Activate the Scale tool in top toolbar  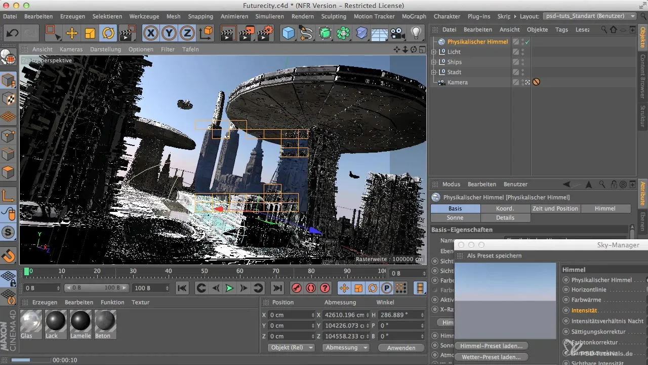point(90,33)
